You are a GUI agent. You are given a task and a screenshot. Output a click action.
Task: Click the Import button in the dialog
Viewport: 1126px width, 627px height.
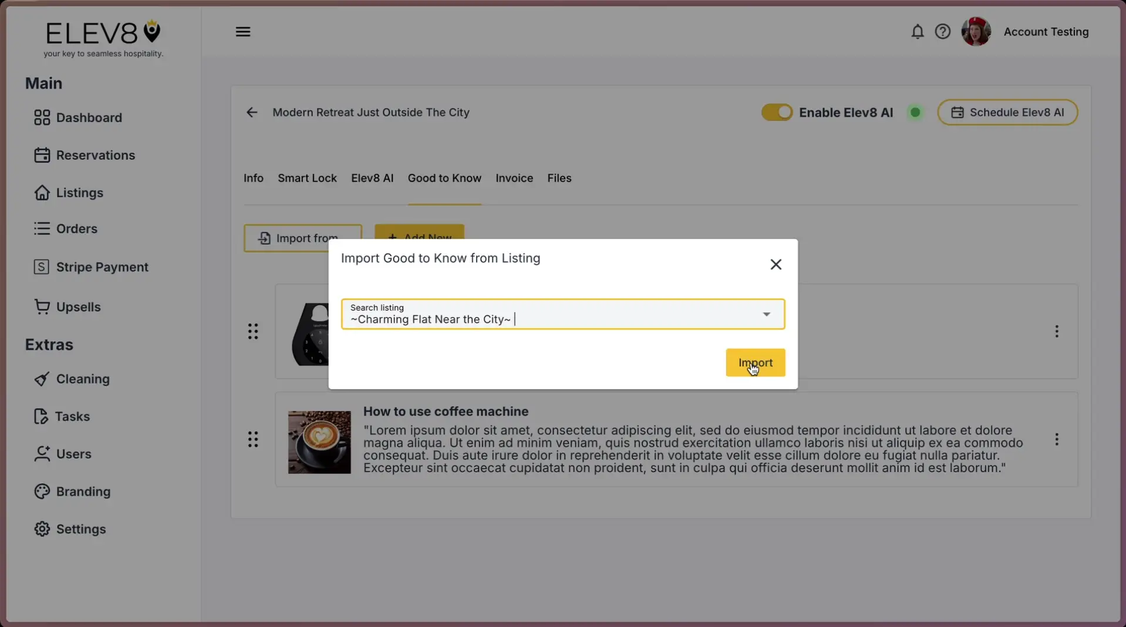click(x=754, y=362)
